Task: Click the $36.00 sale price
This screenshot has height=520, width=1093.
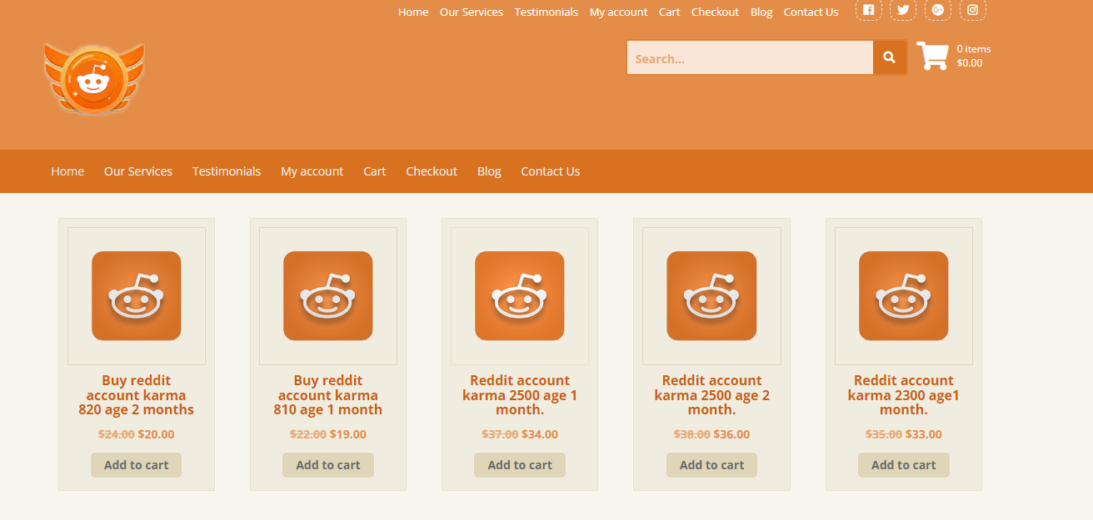Action: click(x=732, y=434)
